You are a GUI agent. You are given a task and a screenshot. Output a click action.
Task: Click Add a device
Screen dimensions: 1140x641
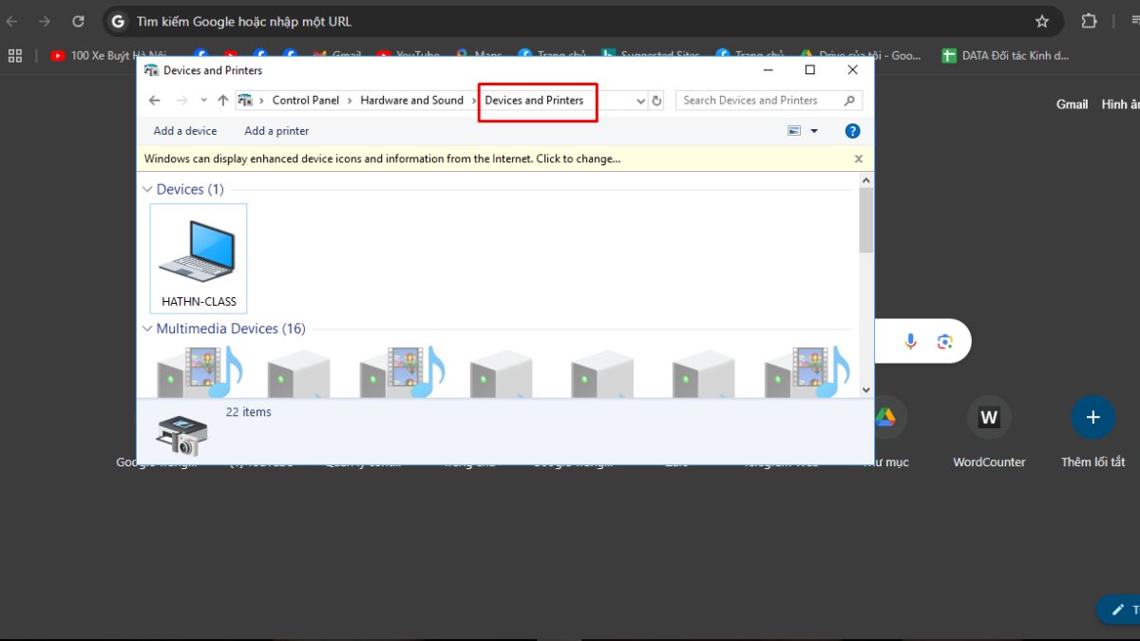(185, 131)
